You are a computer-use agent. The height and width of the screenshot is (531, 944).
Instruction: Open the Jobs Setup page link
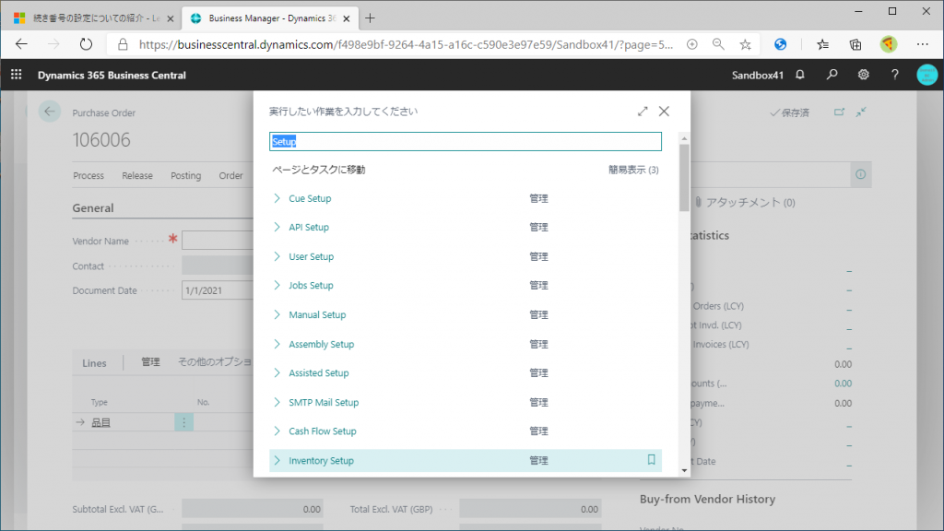point(311,286)
